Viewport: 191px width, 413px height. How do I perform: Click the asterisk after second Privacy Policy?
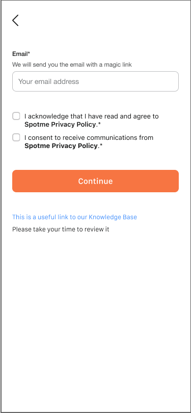point(101,145)
